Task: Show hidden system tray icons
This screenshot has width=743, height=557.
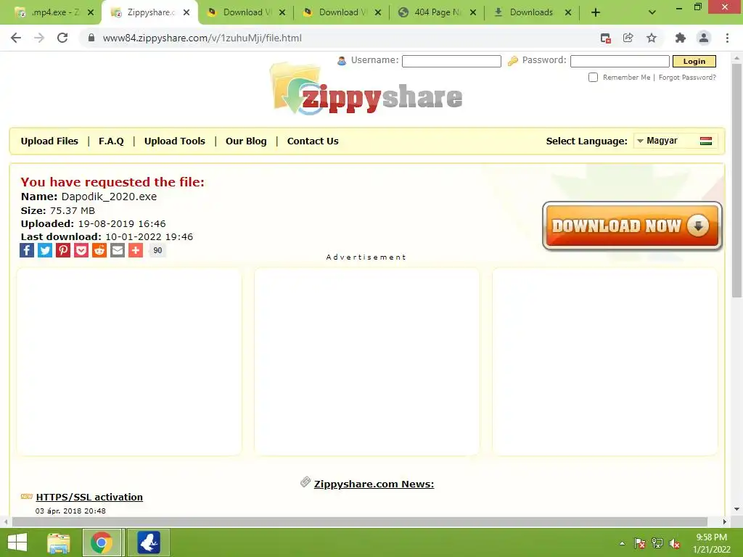Action: (x=622, y=543)
